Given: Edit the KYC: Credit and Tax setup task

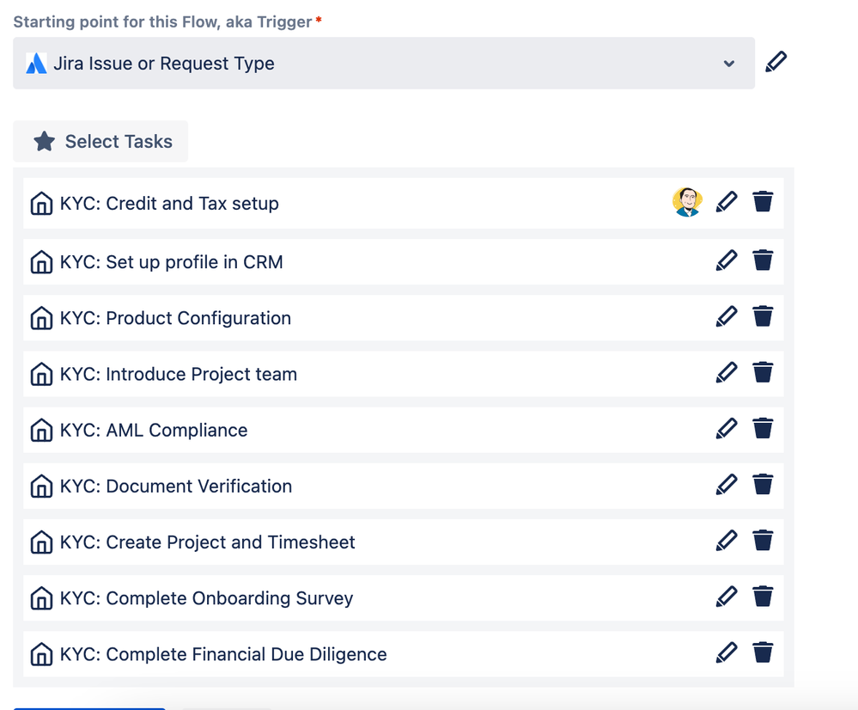Looking at the screenshot, I should tap(727, 202).
